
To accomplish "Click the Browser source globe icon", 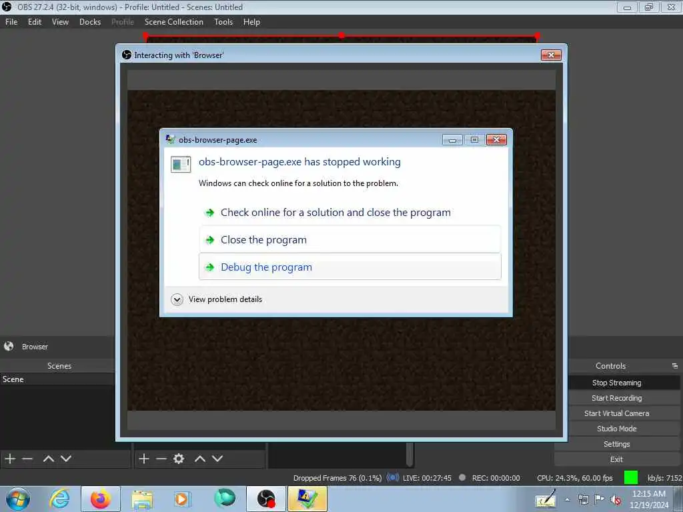I will click(x=9, y=346).
